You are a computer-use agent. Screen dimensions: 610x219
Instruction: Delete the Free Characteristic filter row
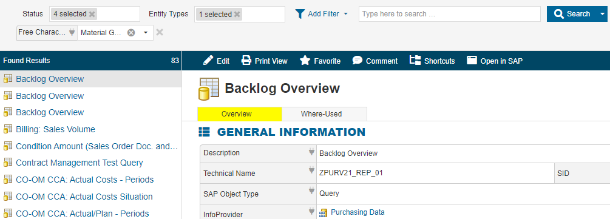pyautogui.click(x=160, y=32)
